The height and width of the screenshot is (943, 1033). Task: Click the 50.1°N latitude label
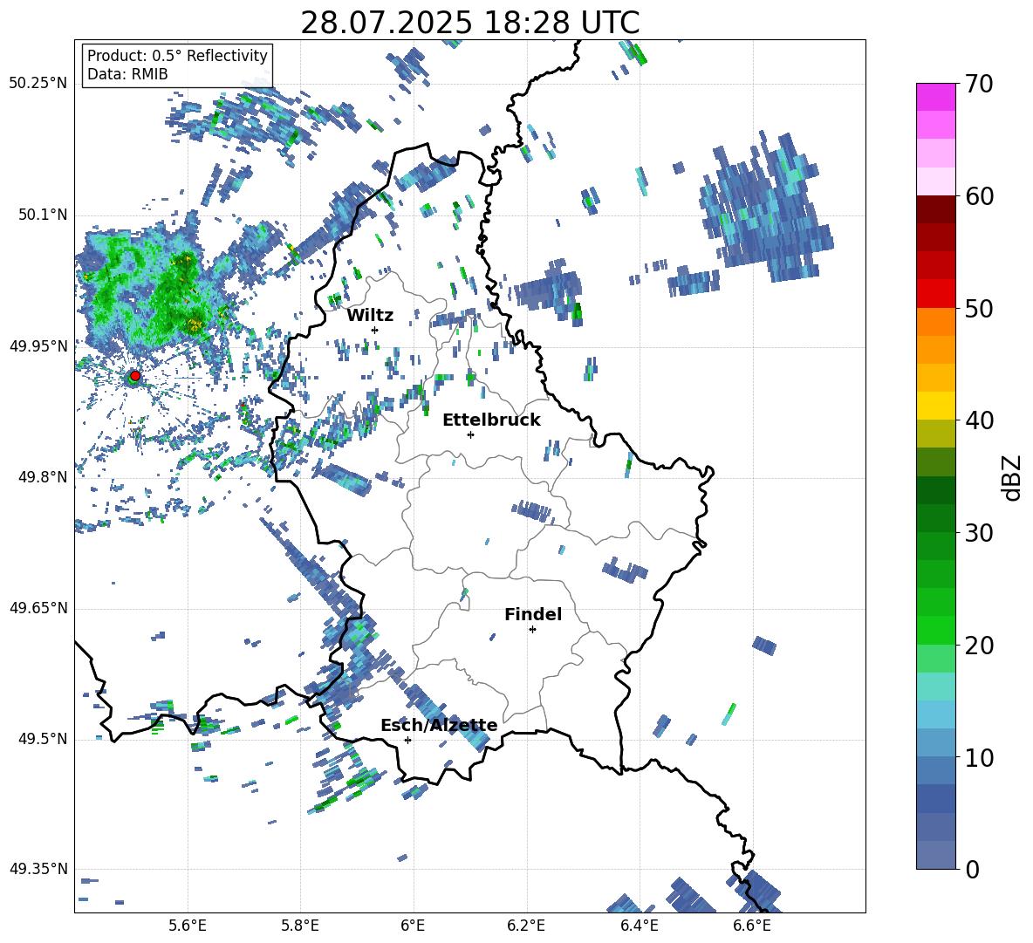[x=44, y=215]
